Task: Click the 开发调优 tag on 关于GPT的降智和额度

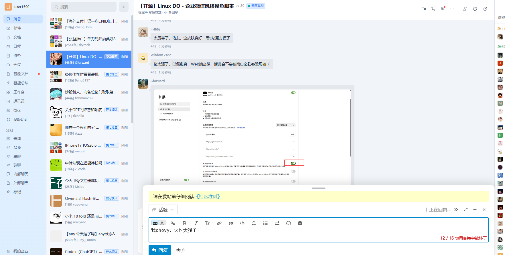Action: pos(112,110)
